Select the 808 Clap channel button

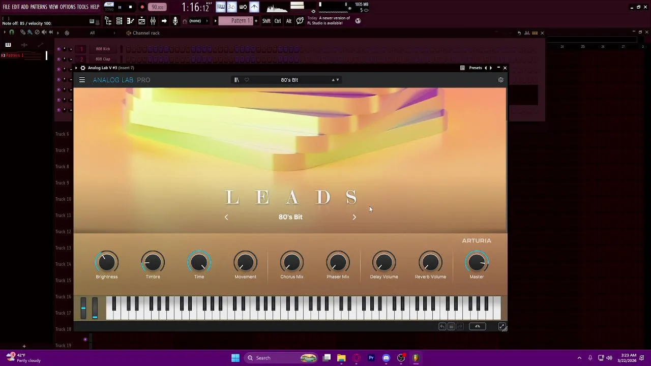(103, 59)
